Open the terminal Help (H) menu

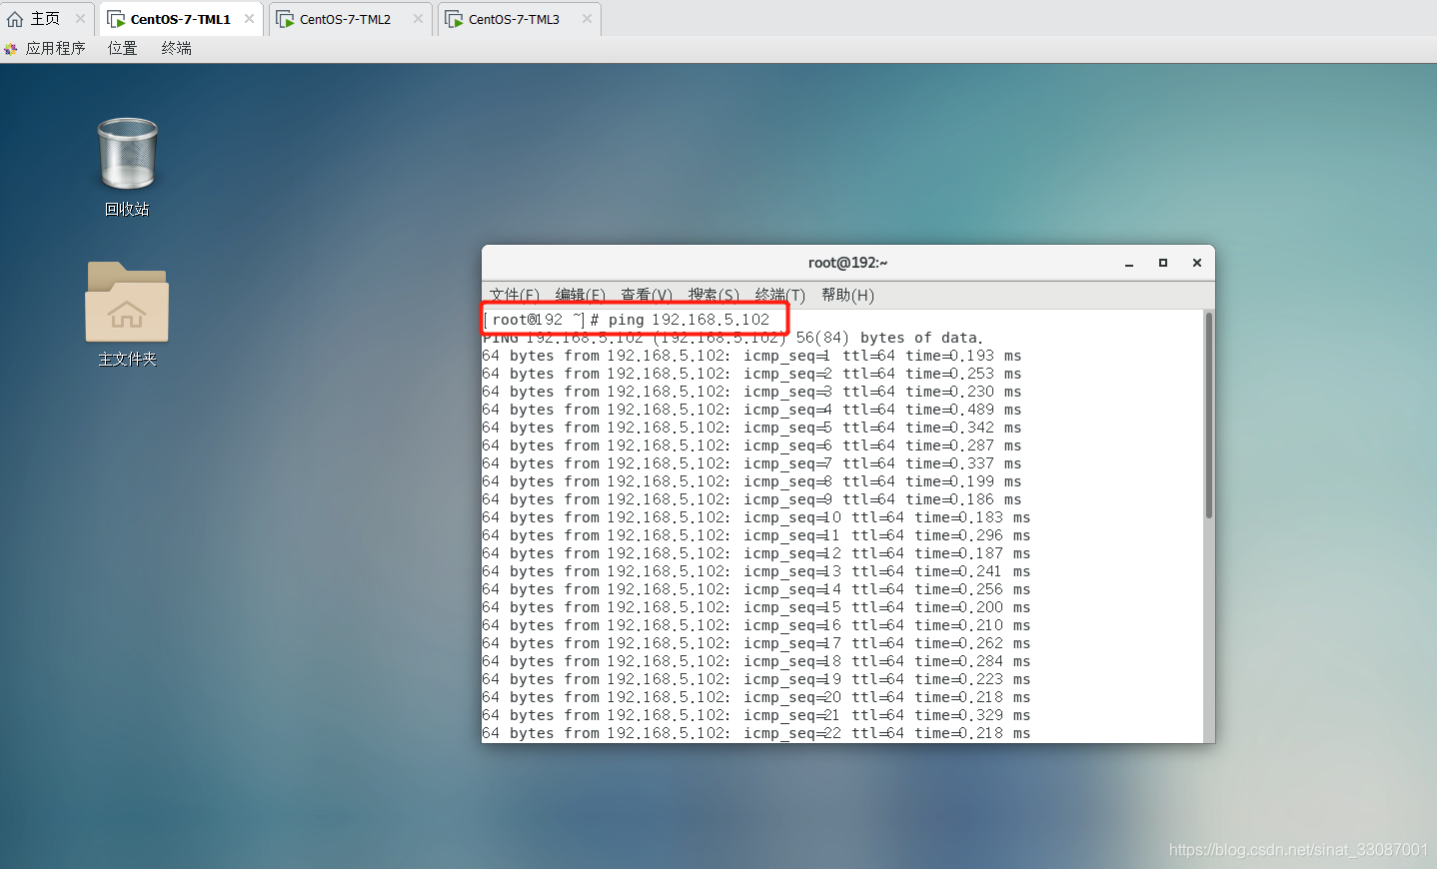[x=847, y=295]
